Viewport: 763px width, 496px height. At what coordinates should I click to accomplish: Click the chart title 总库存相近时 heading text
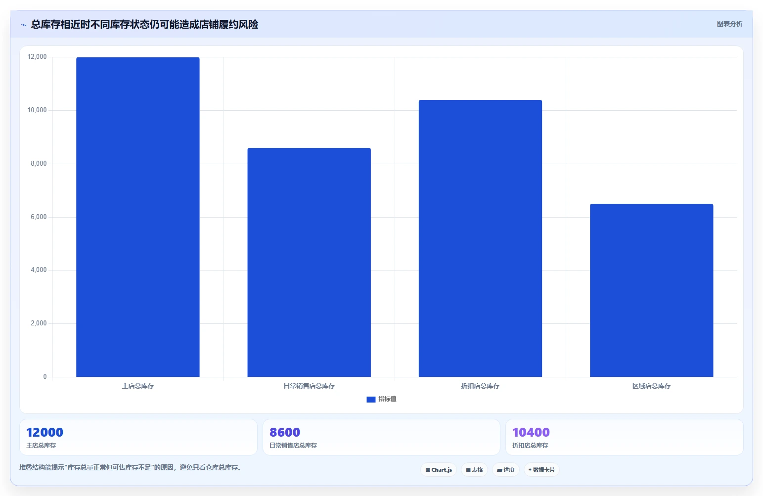(x=144, y=24)
